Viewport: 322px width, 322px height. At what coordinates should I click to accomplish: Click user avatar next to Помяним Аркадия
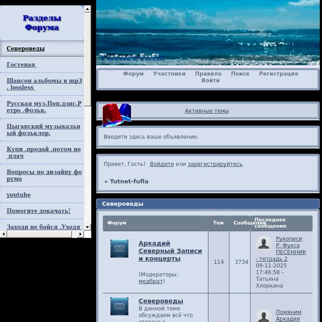264,316
